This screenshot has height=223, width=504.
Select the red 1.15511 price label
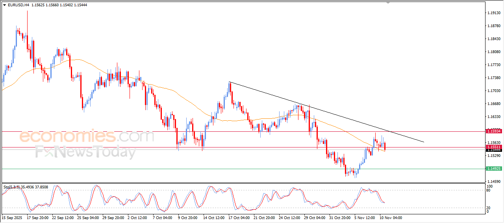pyautogui.click(x=493, y=147)
